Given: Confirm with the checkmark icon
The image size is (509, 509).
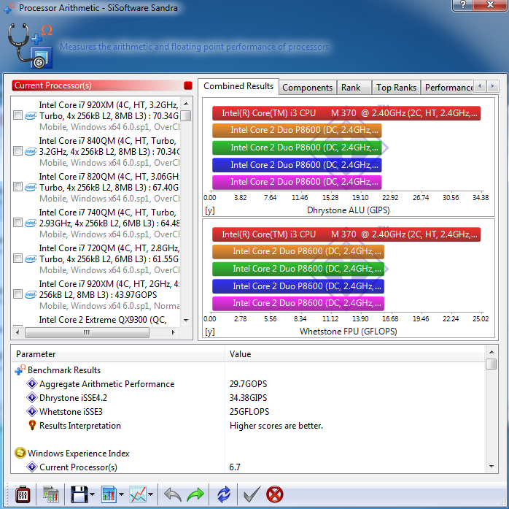Looking at the screenshot, I should tap(252, 494).
